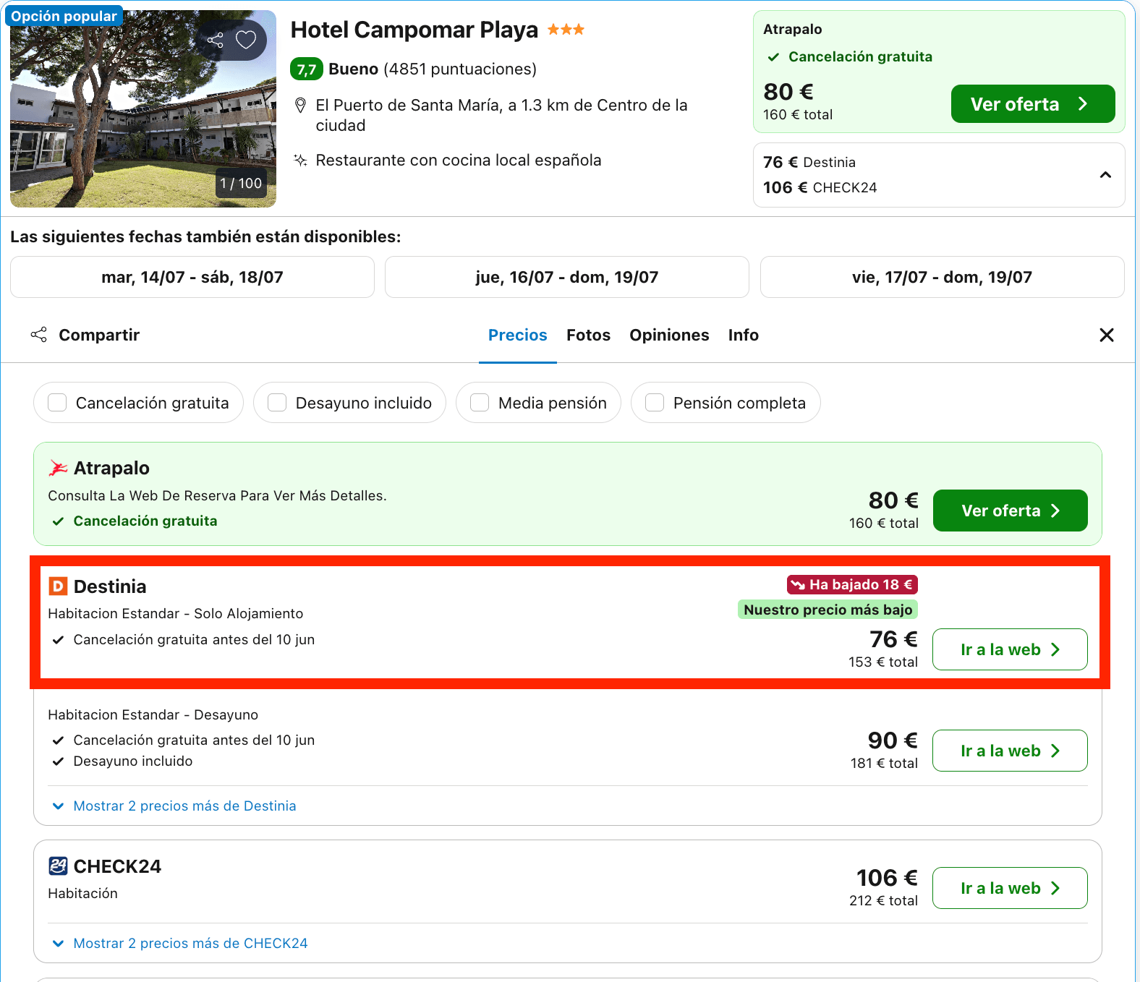The image size is (1140, 982).
Task: Favorite the hotel with heart icon
Action: tap(246, 40)
